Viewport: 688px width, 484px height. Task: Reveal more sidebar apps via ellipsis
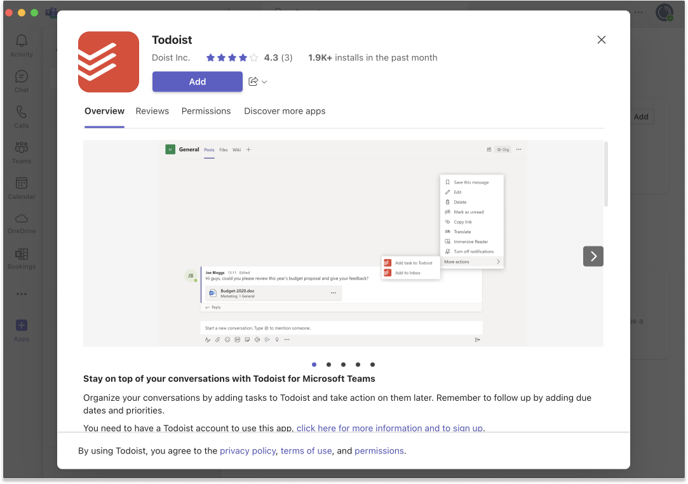click(x=21, y=293)
